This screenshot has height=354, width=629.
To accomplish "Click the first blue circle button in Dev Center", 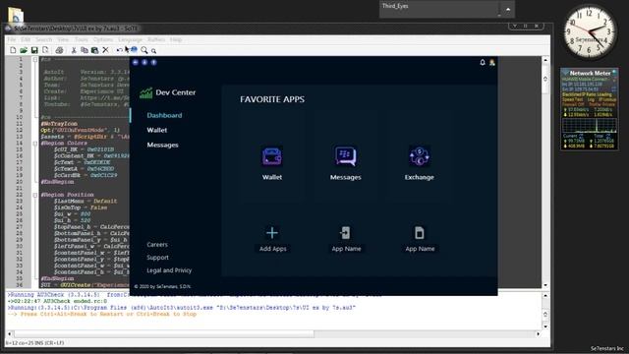I will pos(136,62).
